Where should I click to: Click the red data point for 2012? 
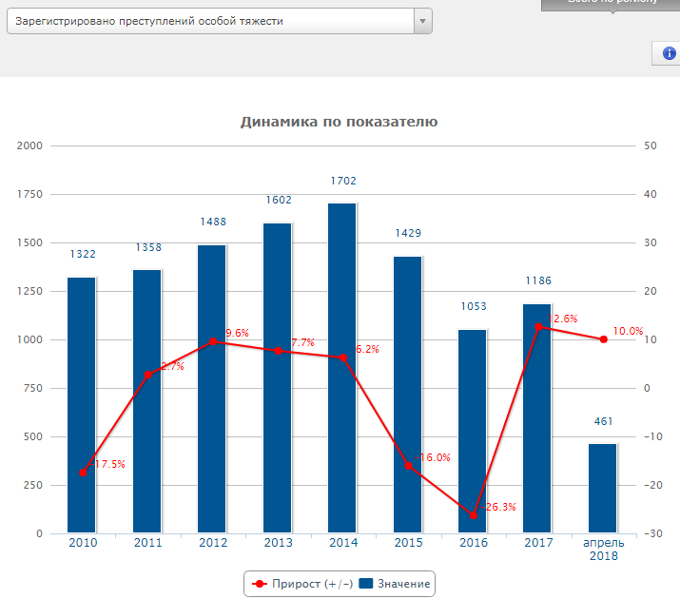[x=212, y=341]
